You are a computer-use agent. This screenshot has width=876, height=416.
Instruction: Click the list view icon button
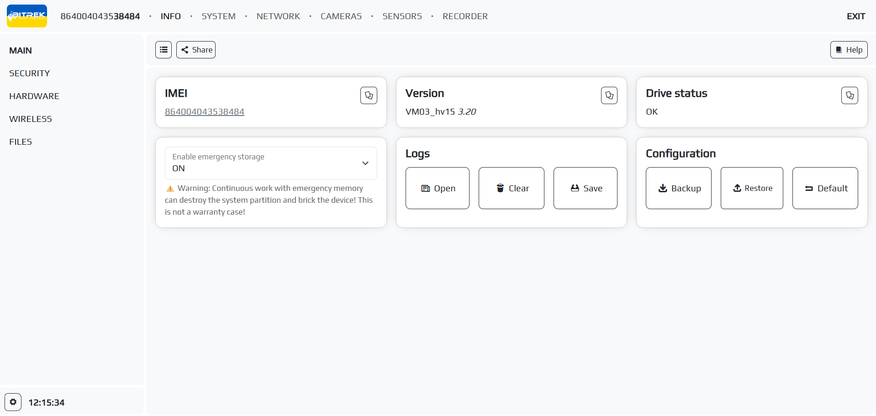[x=163, y=50]
